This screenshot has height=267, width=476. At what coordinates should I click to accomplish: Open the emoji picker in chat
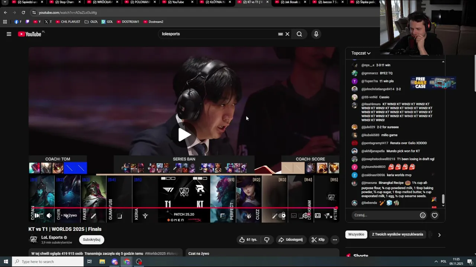click(423, 215)
